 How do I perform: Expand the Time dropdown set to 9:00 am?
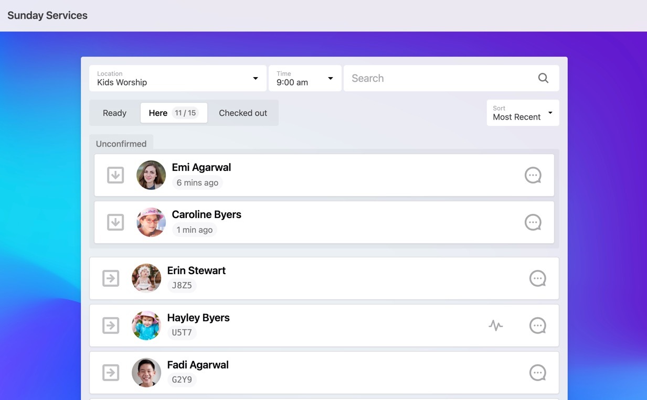pyautogui.click(x=305, y=78)
